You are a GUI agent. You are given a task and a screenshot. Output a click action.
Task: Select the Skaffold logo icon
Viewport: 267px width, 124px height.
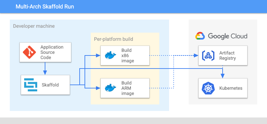coord(31,85)
